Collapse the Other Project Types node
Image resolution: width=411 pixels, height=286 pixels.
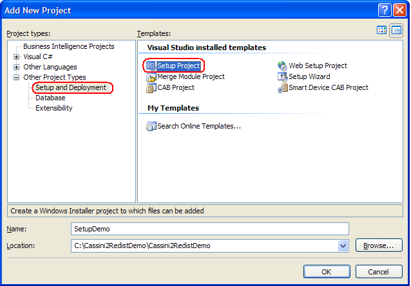tap(16, 77)
